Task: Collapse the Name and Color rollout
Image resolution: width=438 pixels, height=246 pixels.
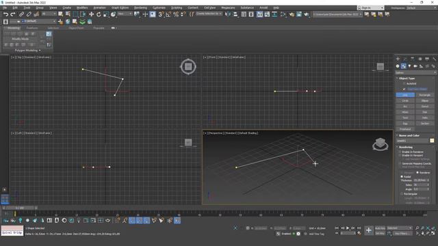Action: (x=409, y=135)
